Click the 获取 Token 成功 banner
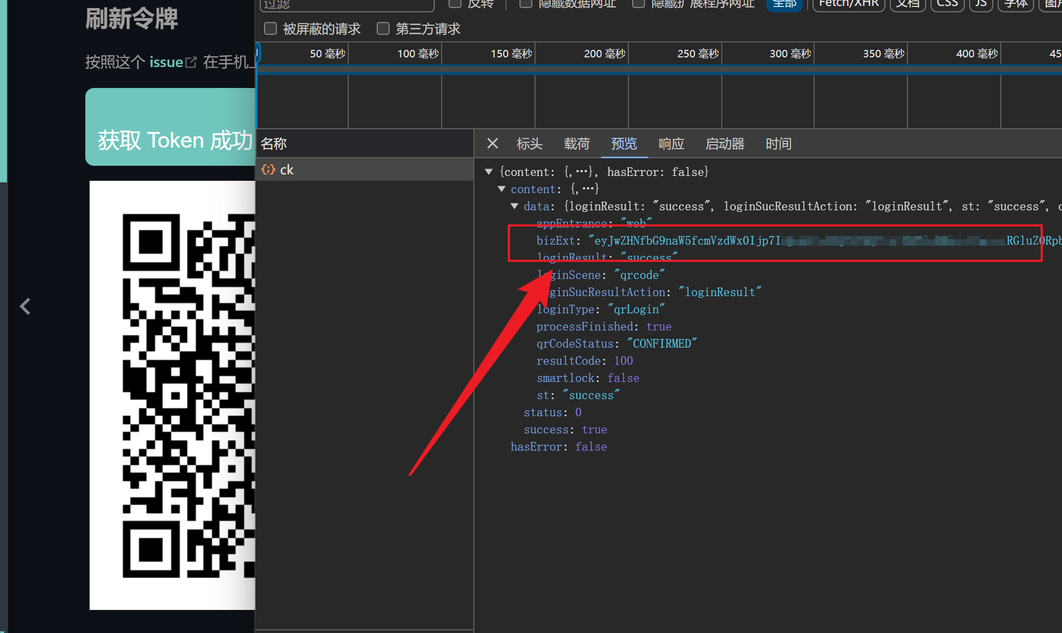 coord(170,127)
